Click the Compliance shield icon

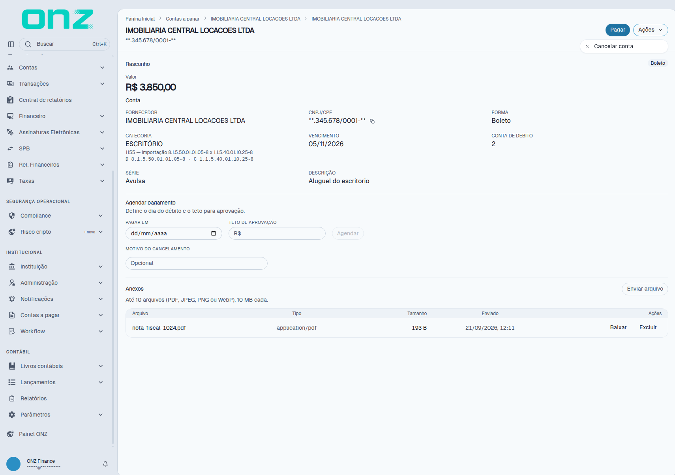click(x=12, y=216)
